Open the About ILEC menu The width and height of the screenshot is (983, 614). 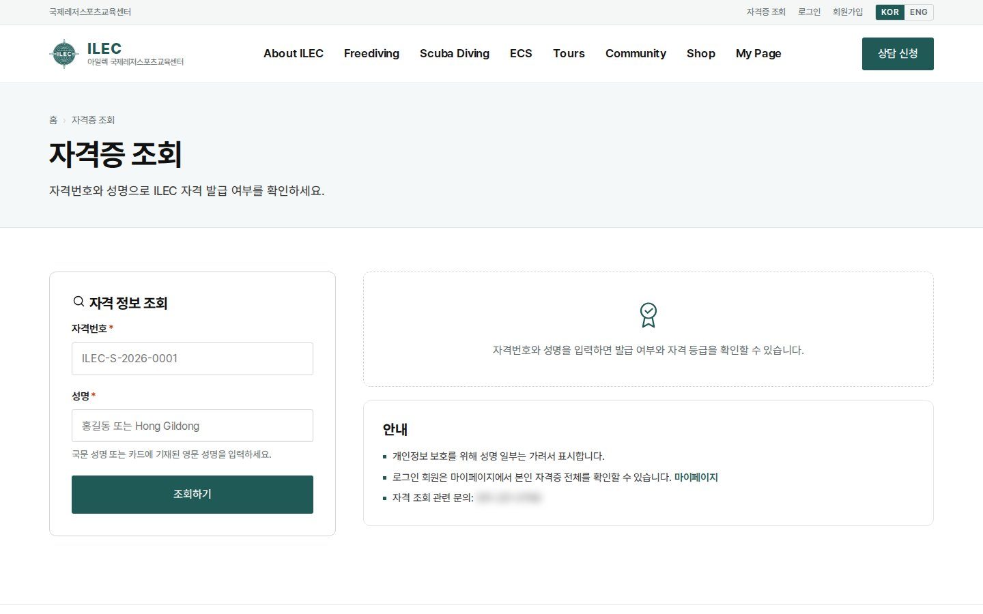[294, 53]
